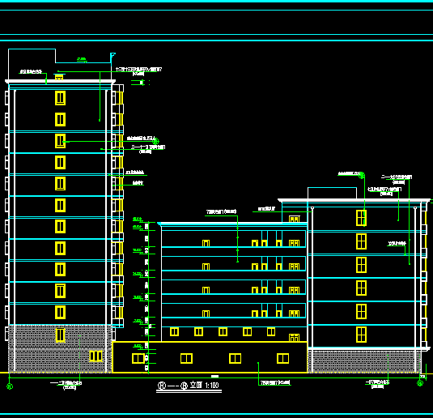
Task: Click the small yellow rooftop vent on the tower
Action: [x=59, y=77]
